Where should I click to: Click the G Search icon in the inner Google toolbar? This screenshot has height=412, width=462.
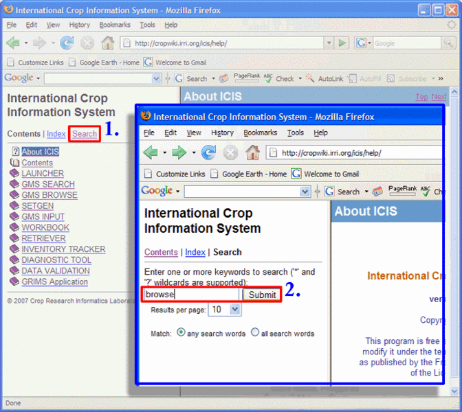[329, 192]
